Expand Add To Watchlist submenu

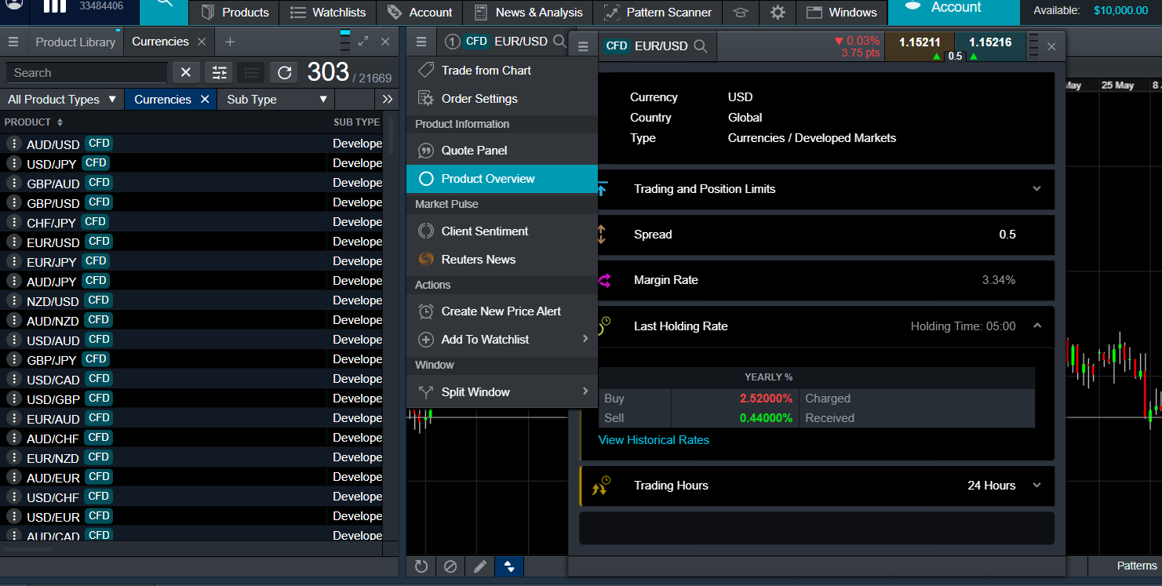pos(502,340)
